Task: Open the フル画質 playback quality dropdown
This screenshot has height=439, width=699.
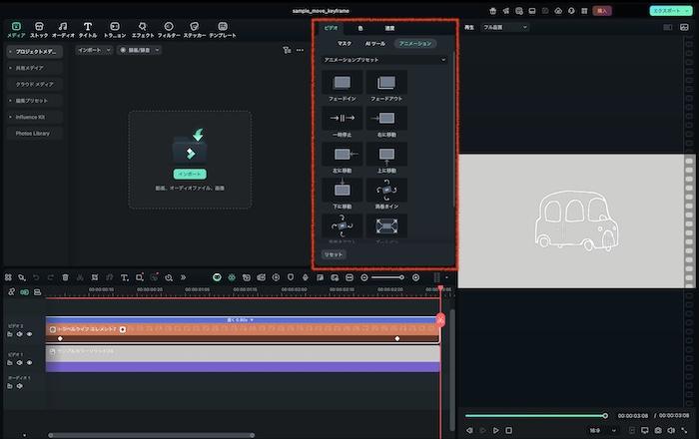Action: pyautogui.click(x=504, y=28)
